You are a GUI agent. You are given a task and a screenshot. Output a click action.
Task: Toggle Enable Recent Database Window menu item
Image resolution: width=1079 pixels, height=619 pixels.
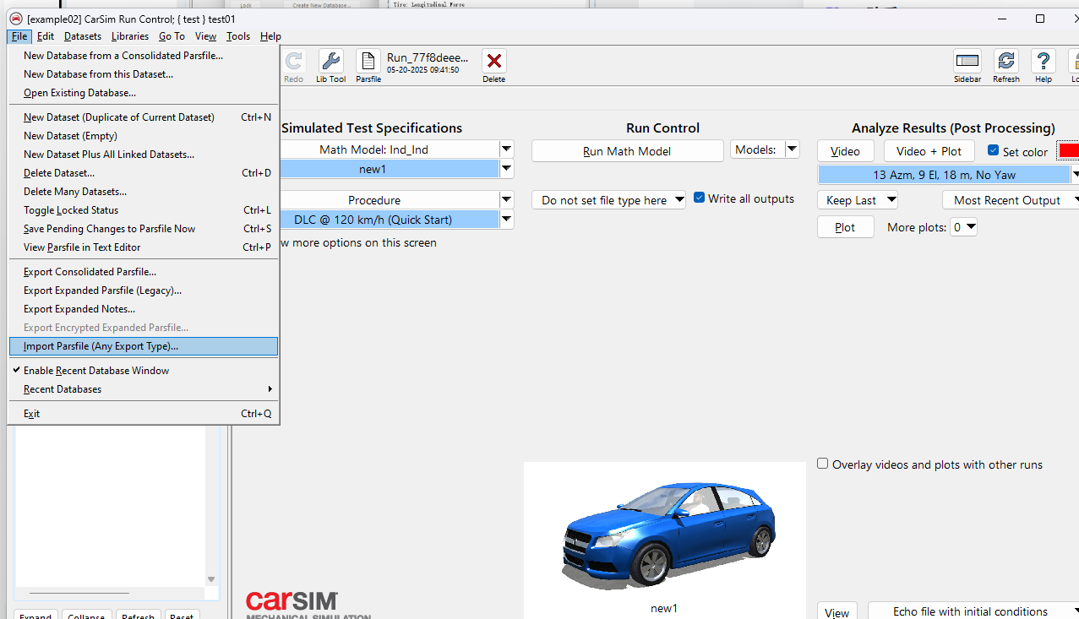coord(143,371)
